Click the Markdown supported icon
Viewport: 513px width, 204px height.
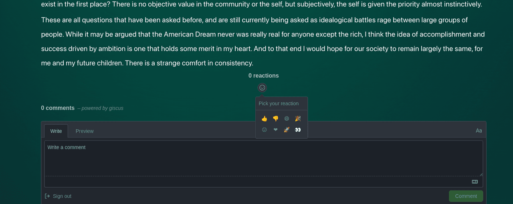point(475,182)
